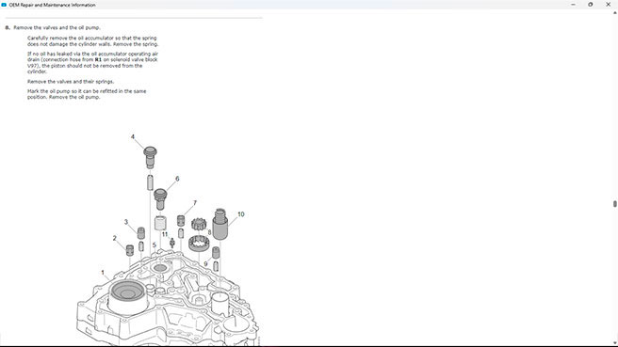This screenshot has width=618, height=347.
Task: Click the bold R1 text in instructions
Action: click(x=98, y=60)
